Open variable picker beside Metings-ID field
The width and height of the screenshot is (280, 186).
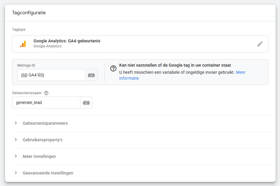coord(91,75)
